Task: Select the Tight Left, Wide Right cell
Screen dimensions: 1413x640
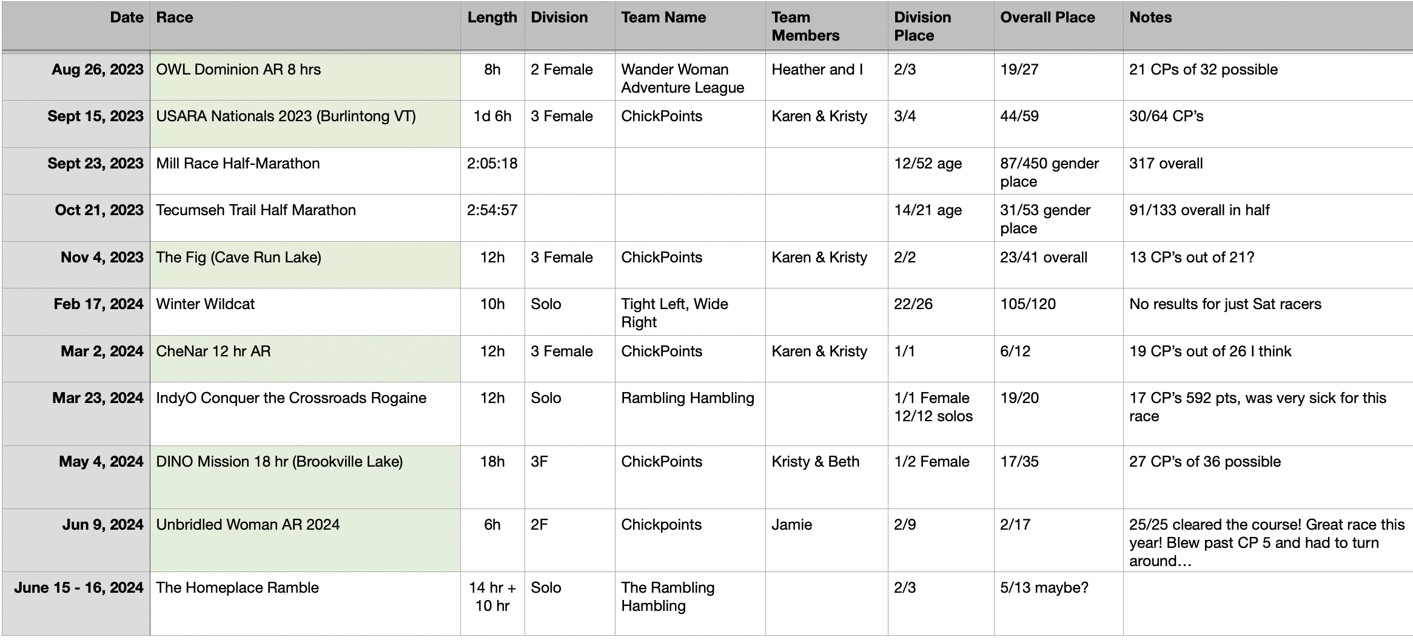Action: pos(674,313)
